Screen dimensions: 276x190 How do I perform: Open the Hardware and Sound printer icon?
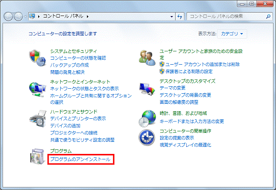point(38,119)
